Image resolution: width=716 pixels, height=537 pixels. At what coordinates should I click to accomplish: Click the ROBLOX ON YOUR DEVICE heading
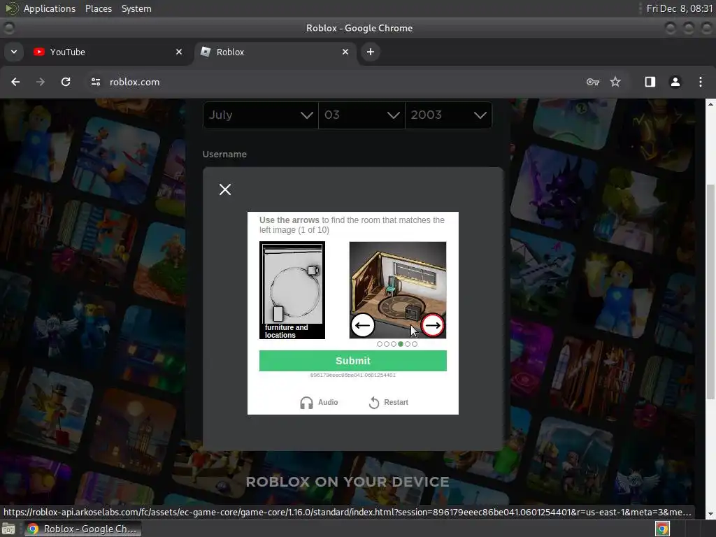[348, 482]
